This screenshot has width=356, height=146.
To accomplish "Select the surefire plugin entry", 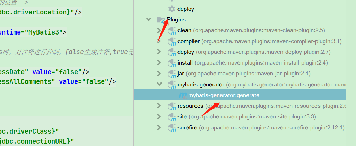I will click(261, 128).
